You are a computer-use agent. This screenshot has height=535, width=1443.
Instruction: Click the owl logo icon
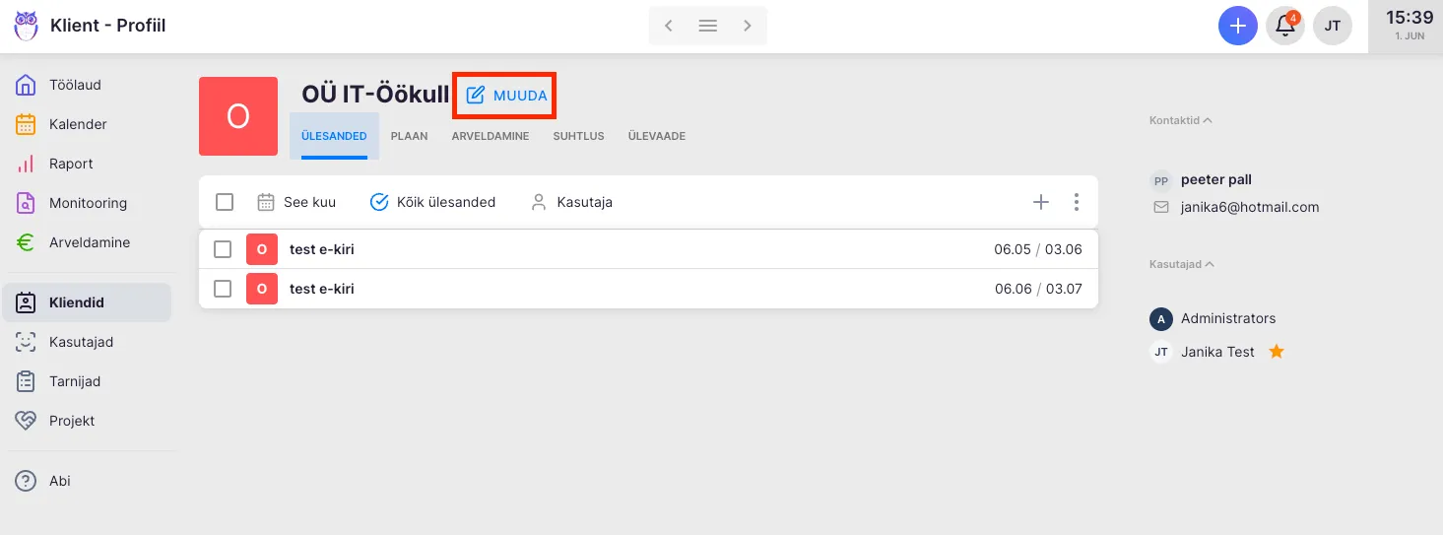pos(26,26)
